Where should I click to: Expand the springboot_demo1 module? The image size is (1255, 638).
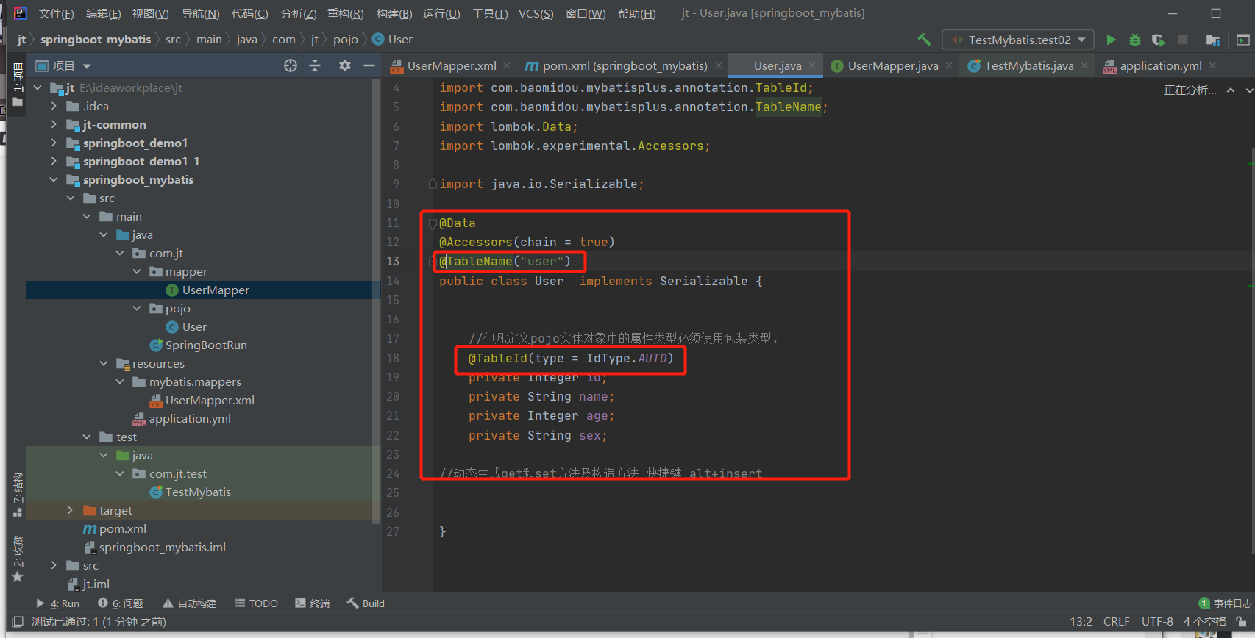tap(54, 143)
